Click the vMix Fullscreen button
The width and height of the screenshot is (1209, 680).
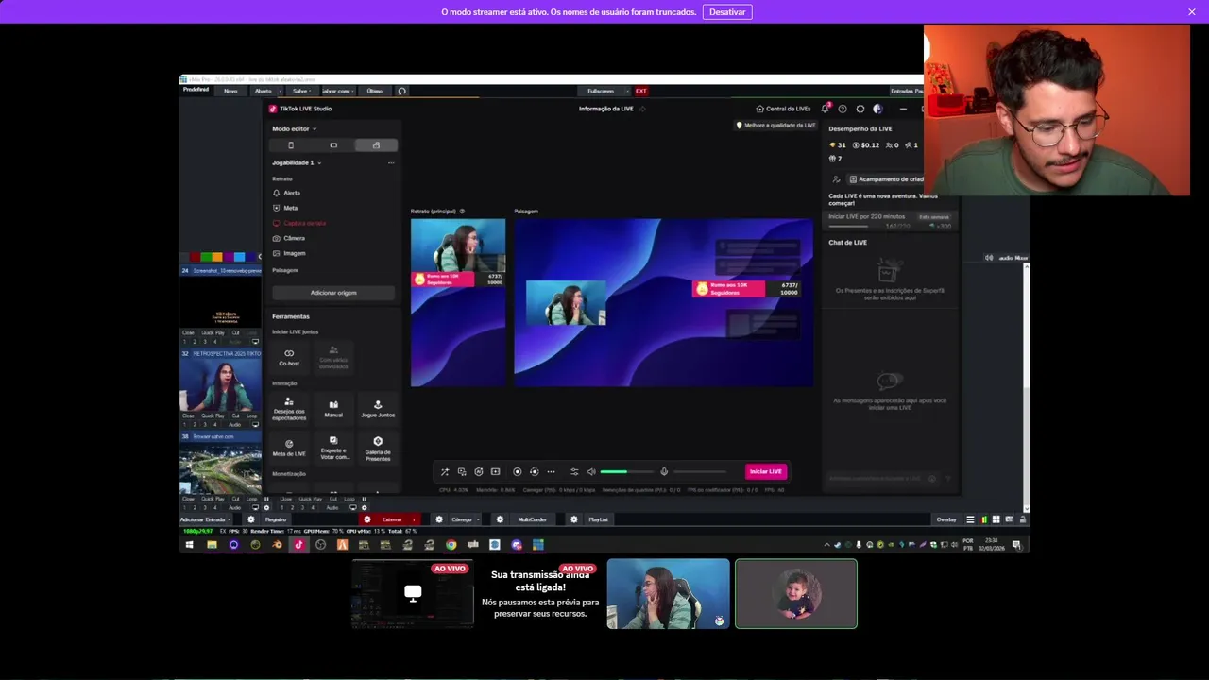coord(601,91)
